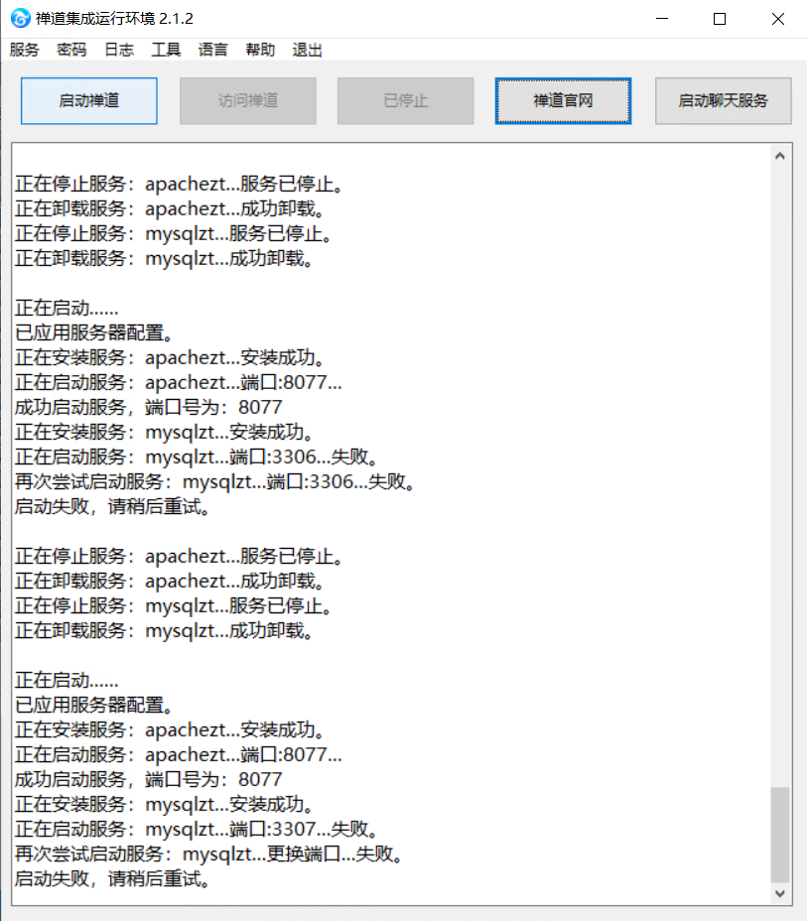Open the 服务 menu
The width and height of the screenshot is (807, 921).
click(24, 50)
